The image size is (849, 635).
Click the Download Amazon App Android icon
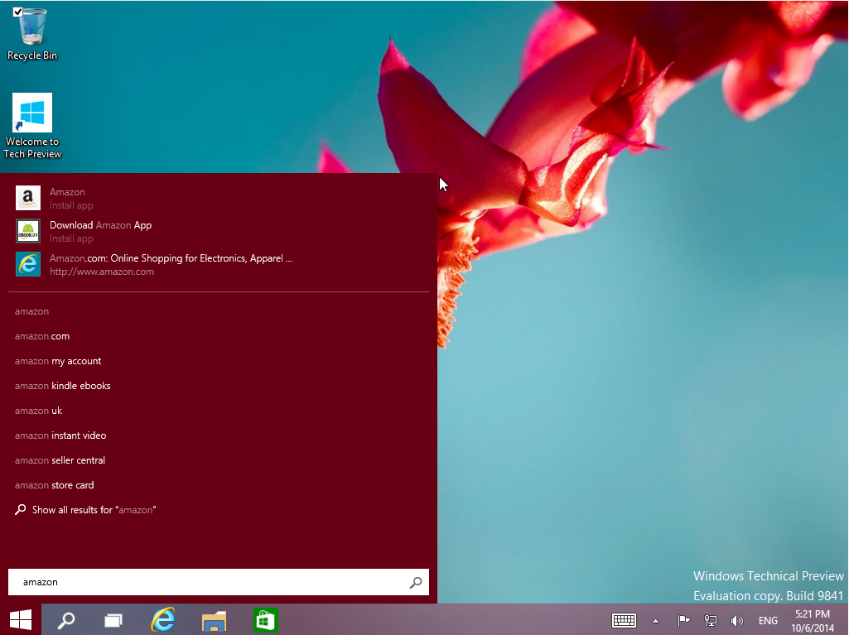pyautogui.click(x=28, y=231)
